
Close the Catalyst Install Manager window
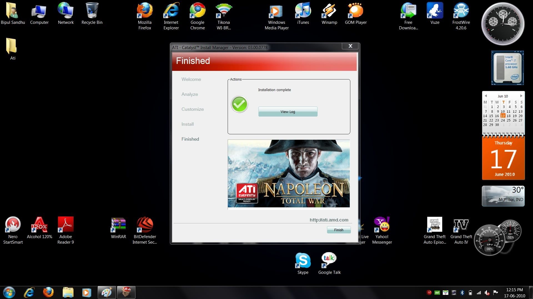tap(350, 46)
